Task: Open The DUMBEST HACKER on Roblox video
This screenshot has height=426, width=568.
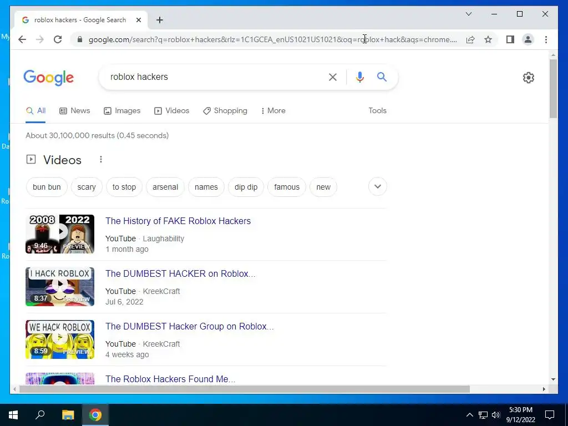Action: coord(180,273)
